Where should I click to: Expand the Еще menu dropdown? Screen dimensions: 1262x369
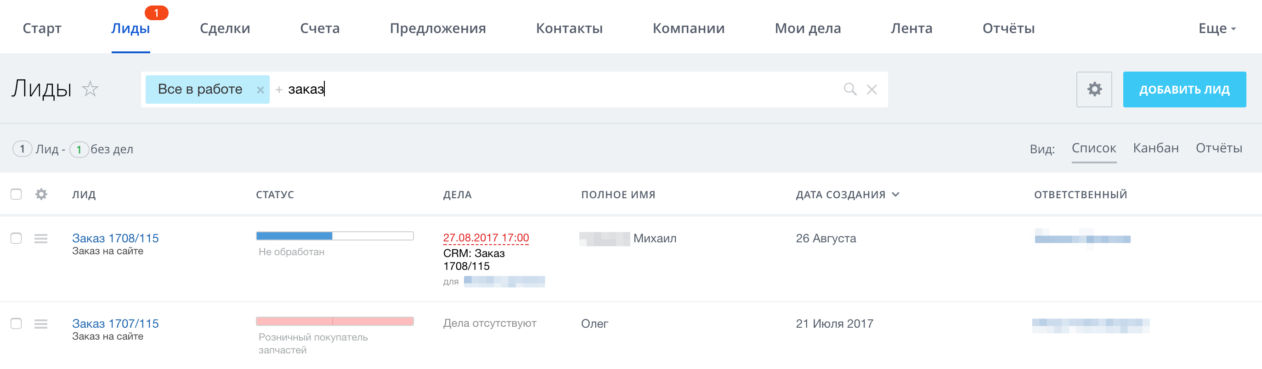point(1217,28)
